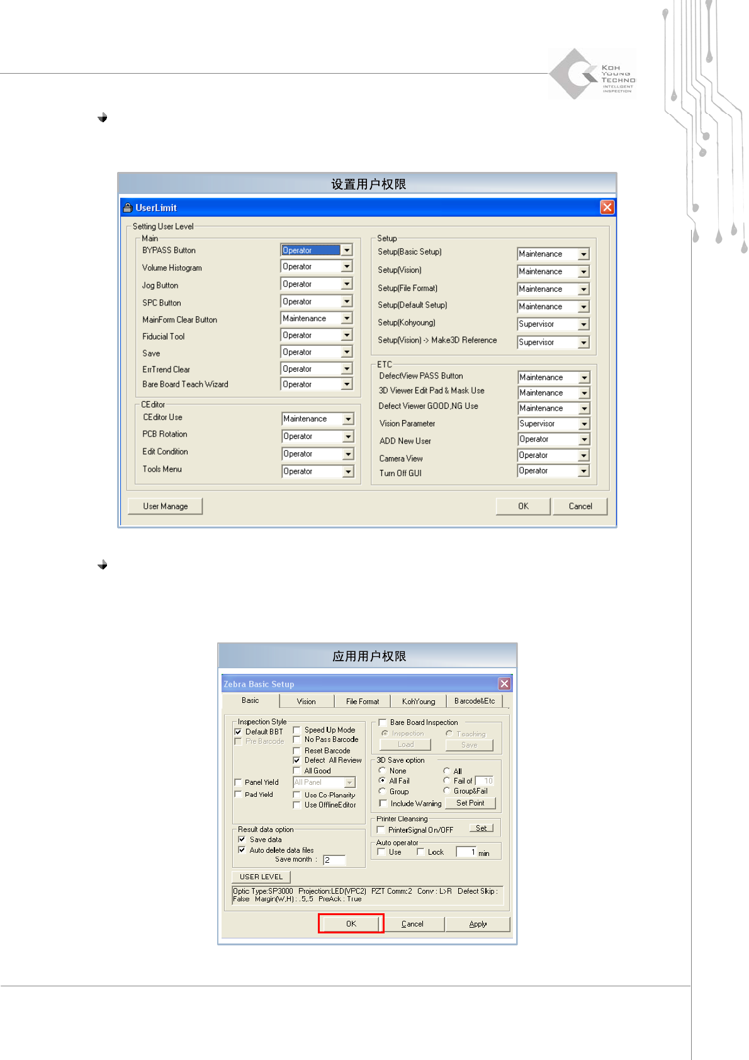Viewport: 749px width, 1060px height.
Task: Select the None 3D save option
Action: click(382, 770)
